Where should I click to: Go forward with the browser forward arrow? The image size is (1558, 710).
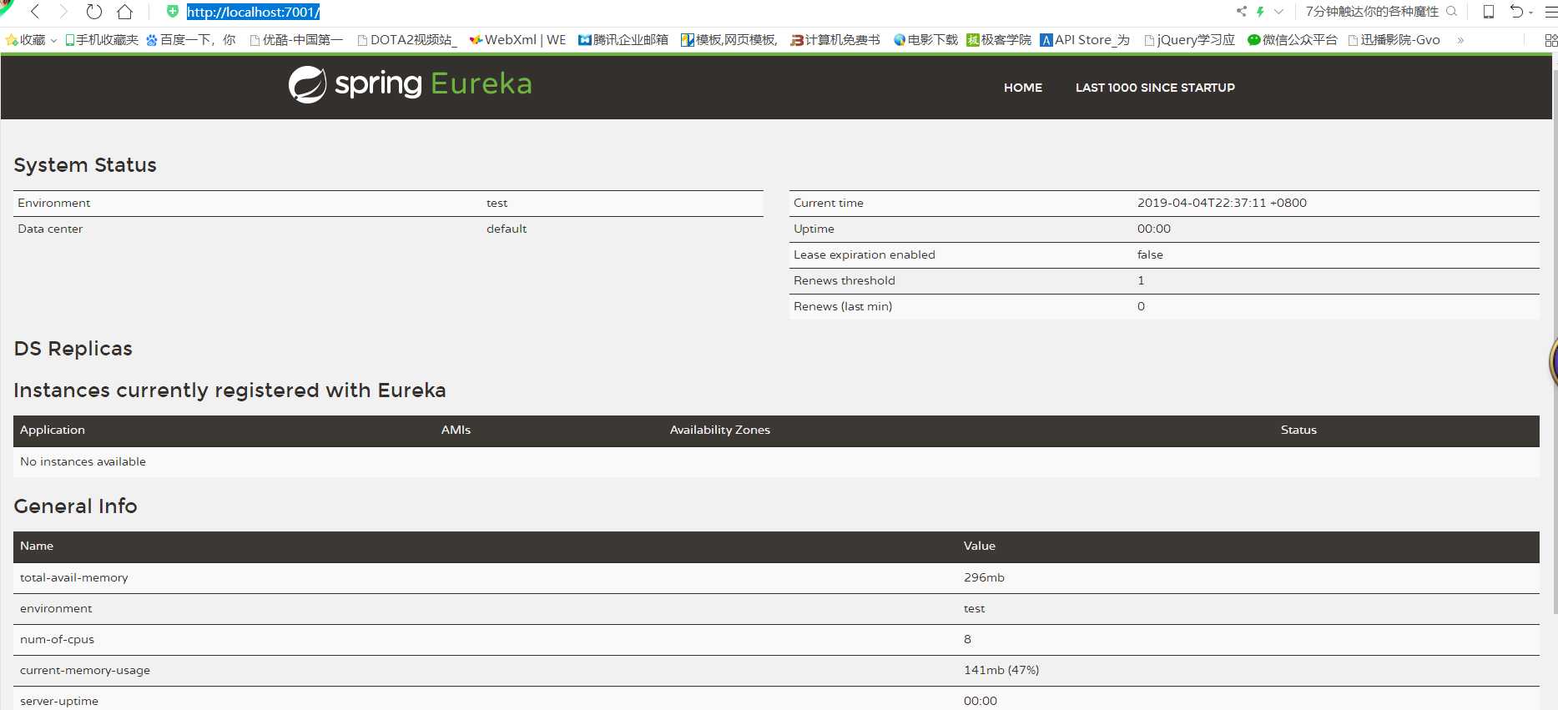tap(63, 12)
